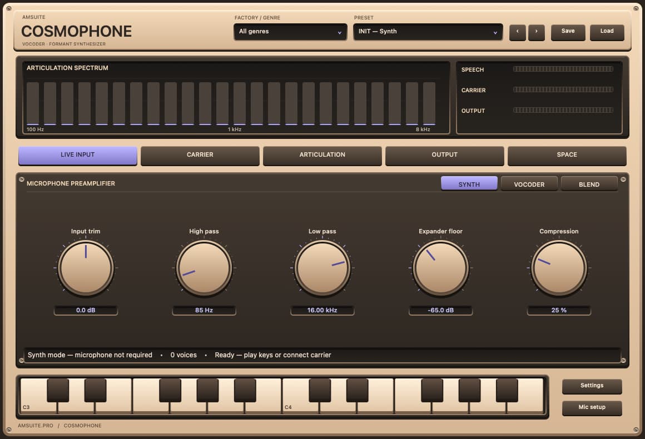This screenshot has height=439, width=645.
Task: Click the 85 Hz high pass value
Action: pos(204,310)
